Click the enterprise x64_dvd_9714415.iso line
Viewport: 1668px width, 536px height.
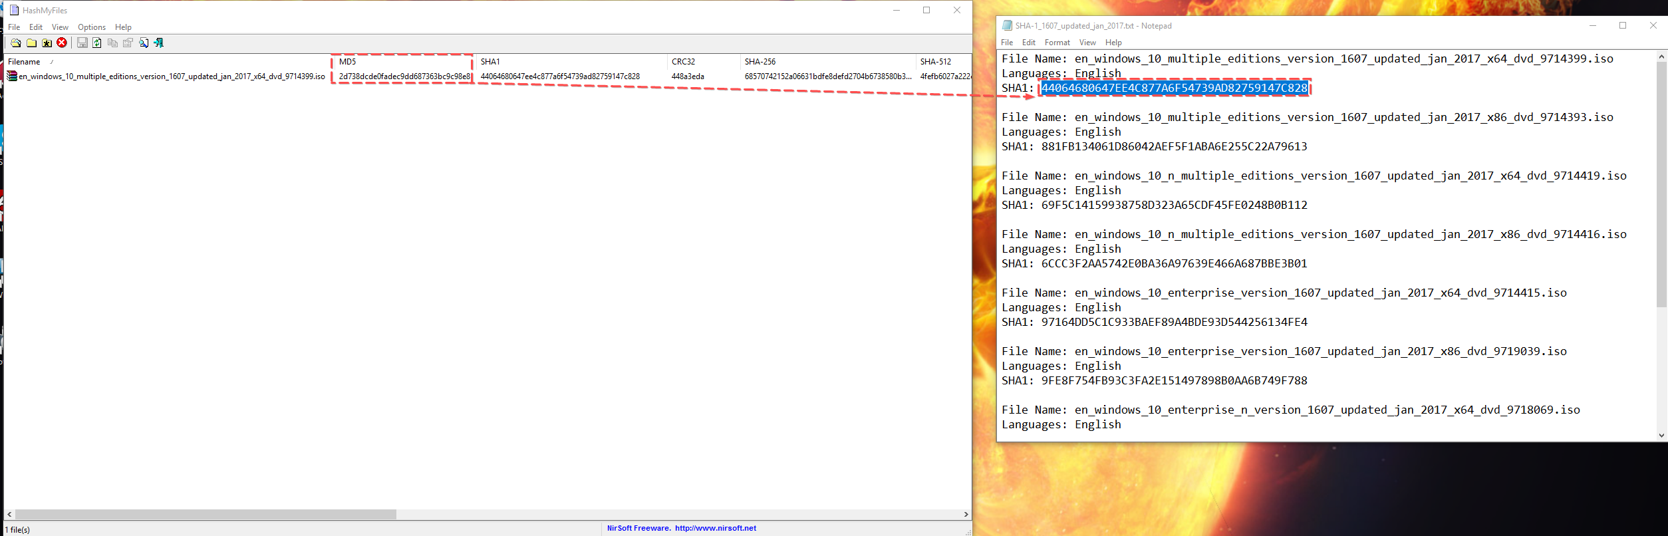1284,293
